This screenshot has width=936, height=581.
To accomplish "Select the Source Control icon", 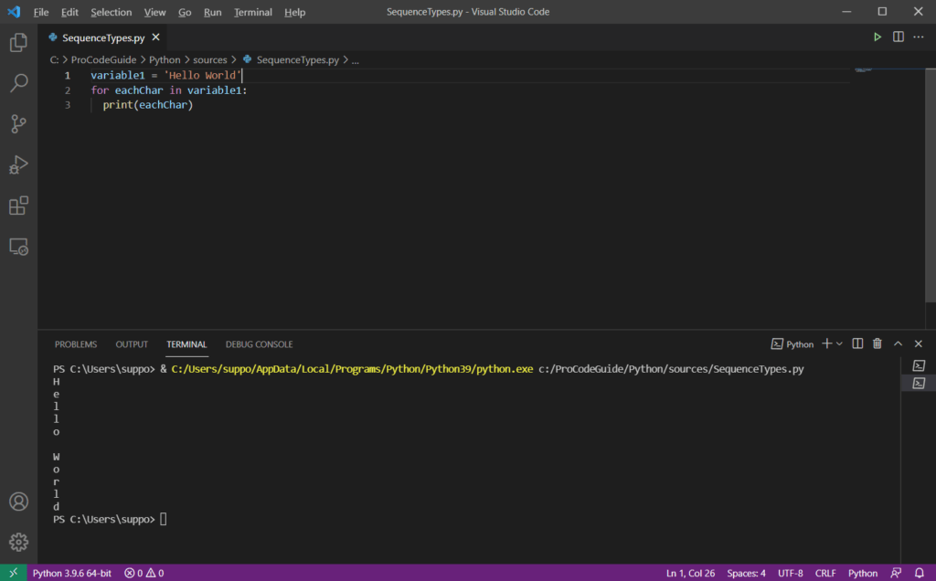I will [18, 123].
